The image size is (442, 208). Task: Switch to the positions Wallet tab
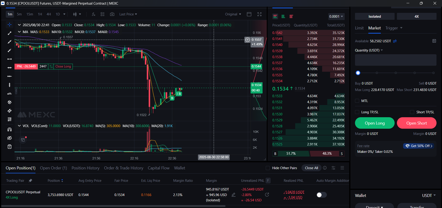point(180,168)
